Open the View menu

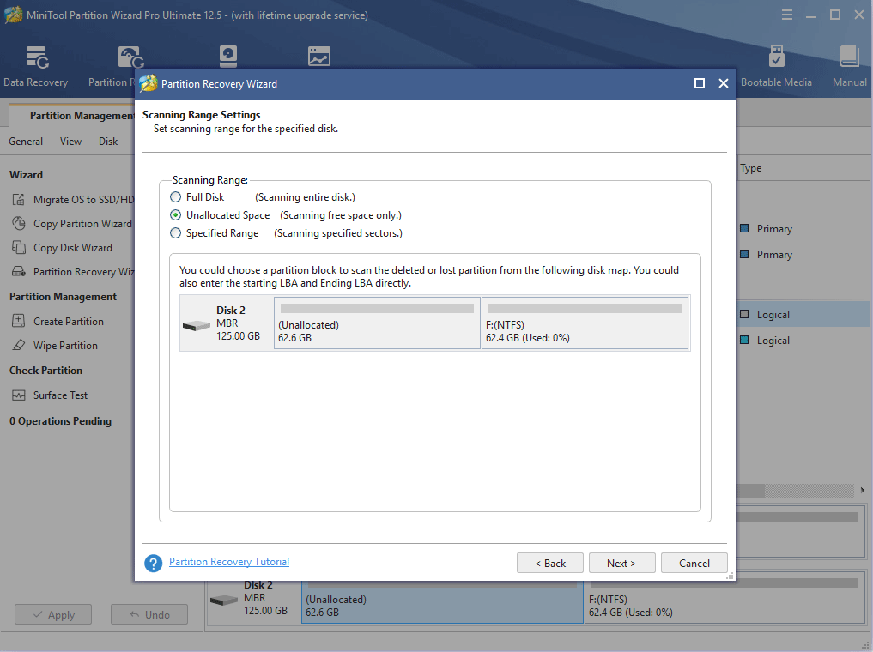tap(70, 142)
